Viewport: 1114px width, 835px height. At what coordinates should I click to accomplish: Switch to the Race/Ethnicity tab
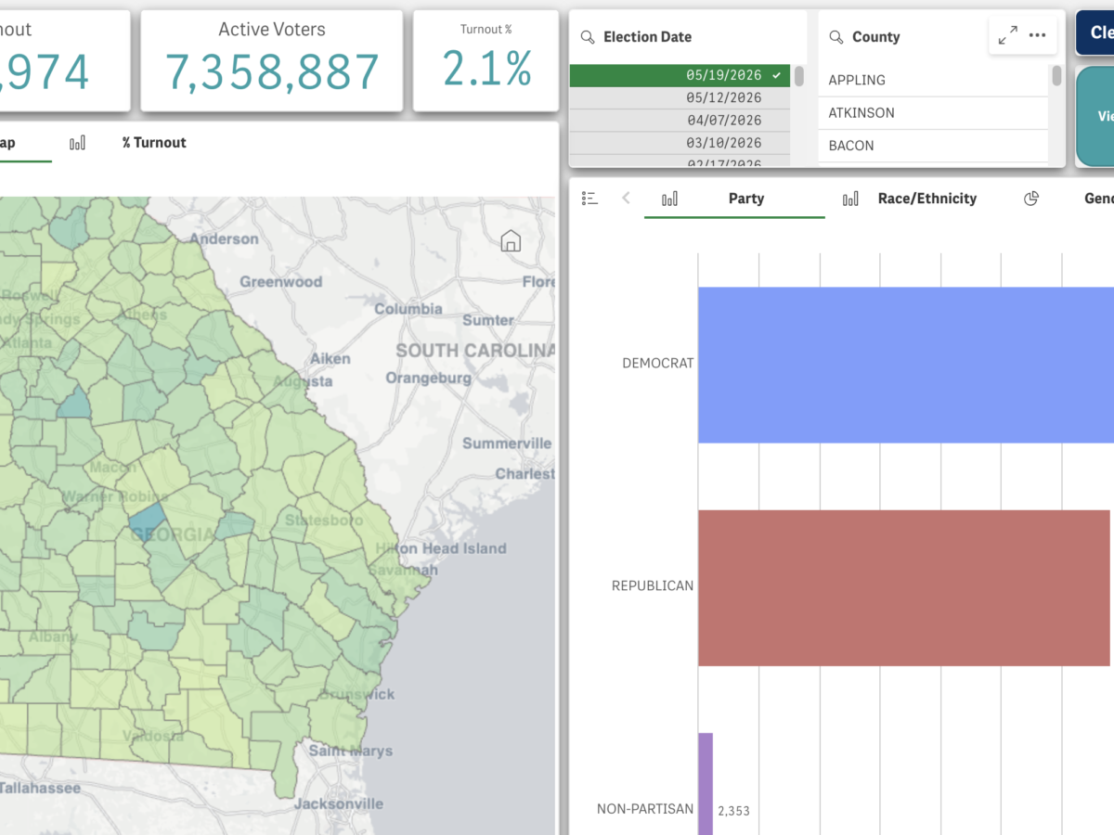[x=927, y=199]
